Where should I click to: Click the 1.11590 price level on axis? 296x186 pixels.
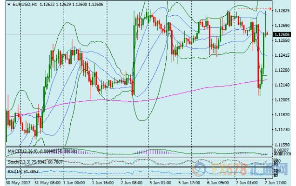click(283, 145)
